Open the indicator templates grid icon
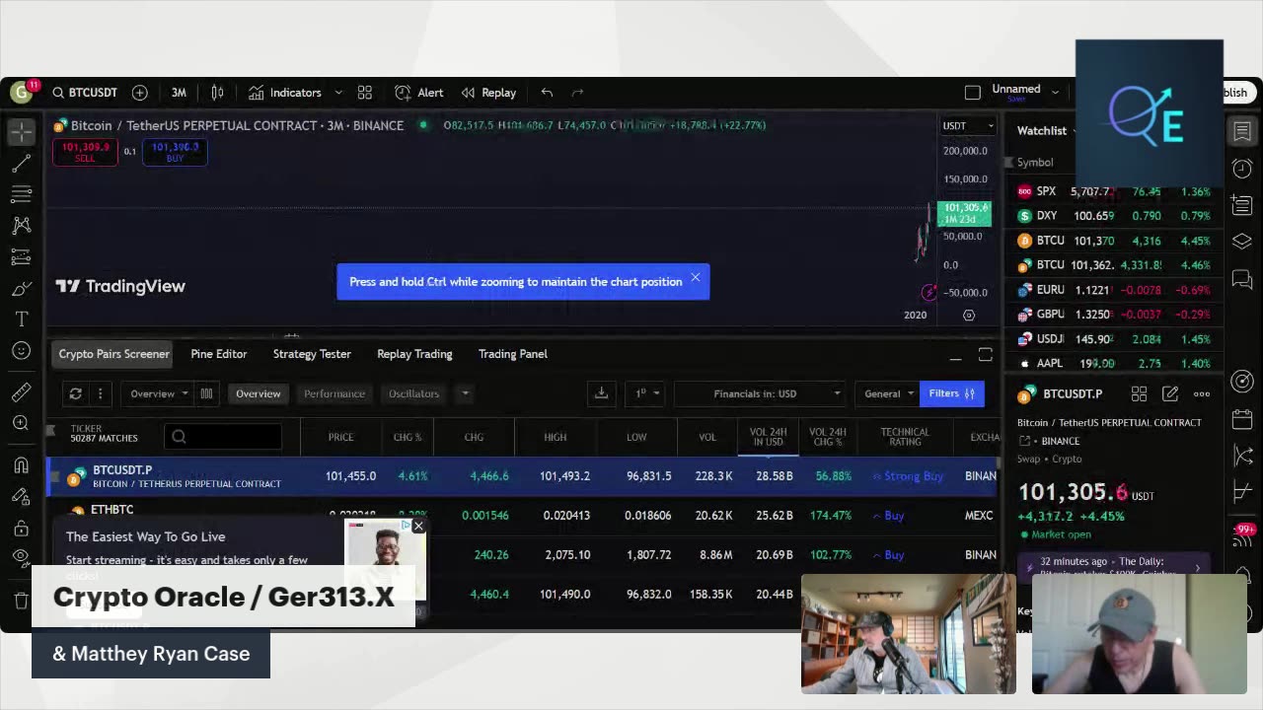Screen dimensions: 1263x710 [x=365, y=93]
